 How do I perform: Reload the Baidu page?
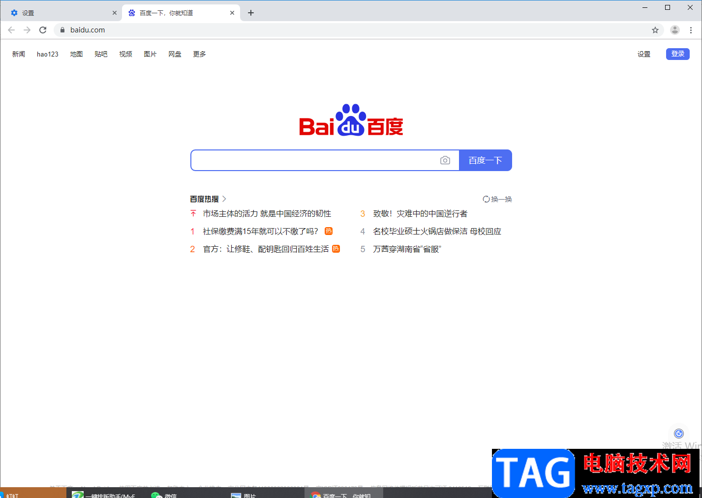click(x=43, y=30)
